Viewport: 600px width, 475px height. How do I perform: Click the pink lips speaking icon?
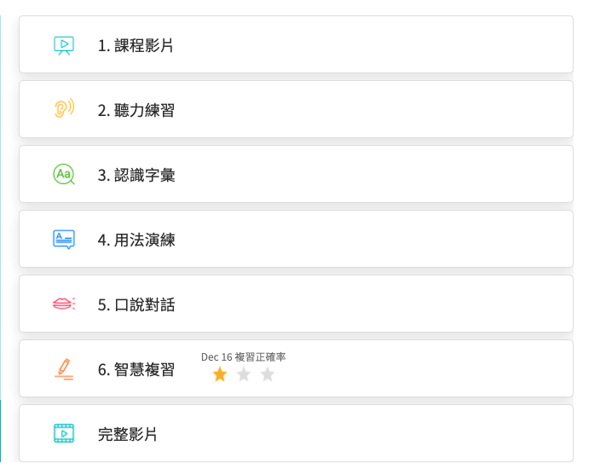click(x=64, y=304)
